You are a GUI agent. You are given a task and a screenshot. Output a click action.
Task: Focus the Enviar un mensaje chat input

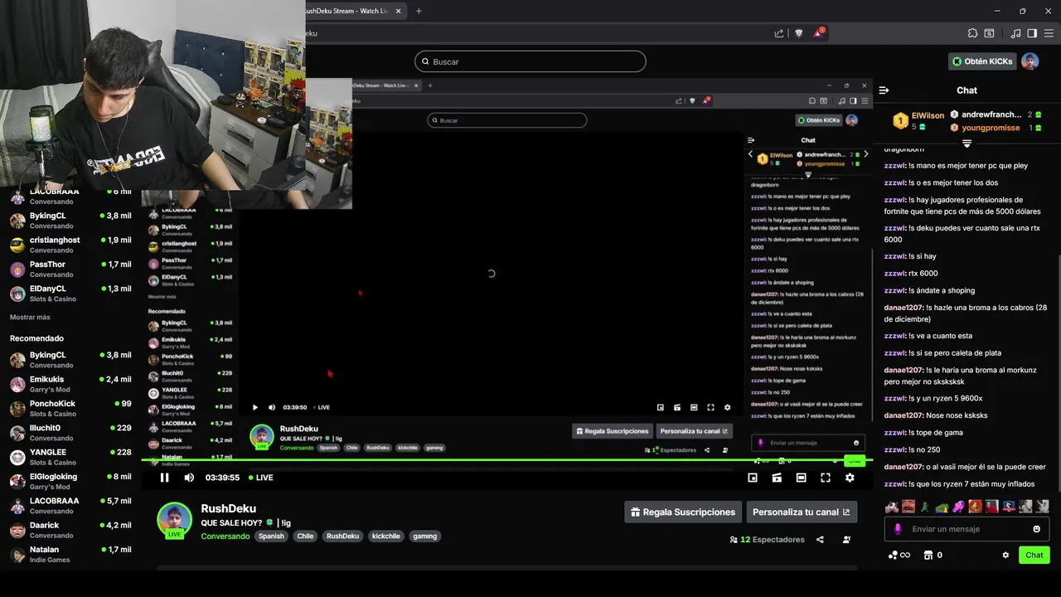pos(967,529)
